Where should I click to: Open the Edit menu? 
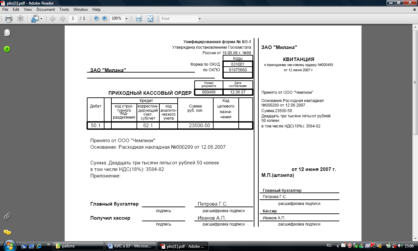click(x=16, y=9)
